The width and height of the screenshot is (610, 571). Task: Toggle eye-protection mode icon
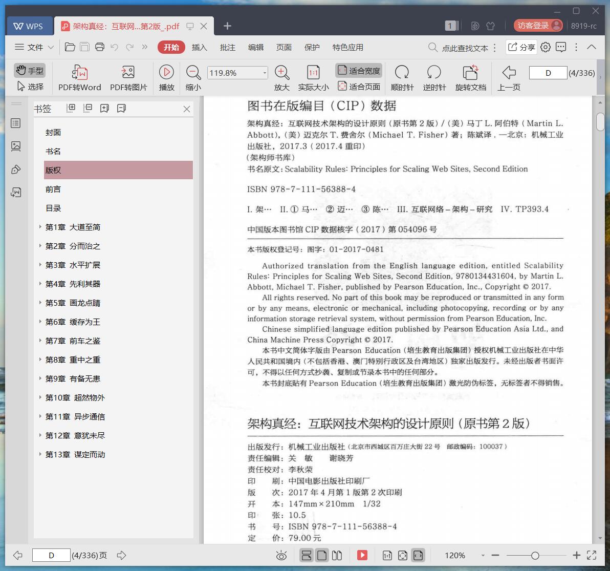pyautogui.click(x=281, y=556)
